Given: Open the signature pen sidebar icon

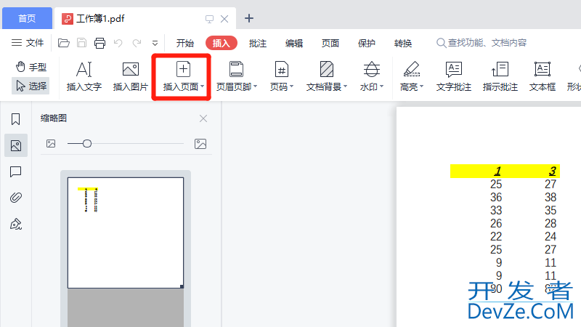Looking at the screenshot, I should tap(15, 224).
